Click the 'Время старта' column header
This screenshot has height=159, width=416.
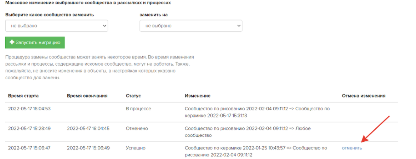point(23,96)
